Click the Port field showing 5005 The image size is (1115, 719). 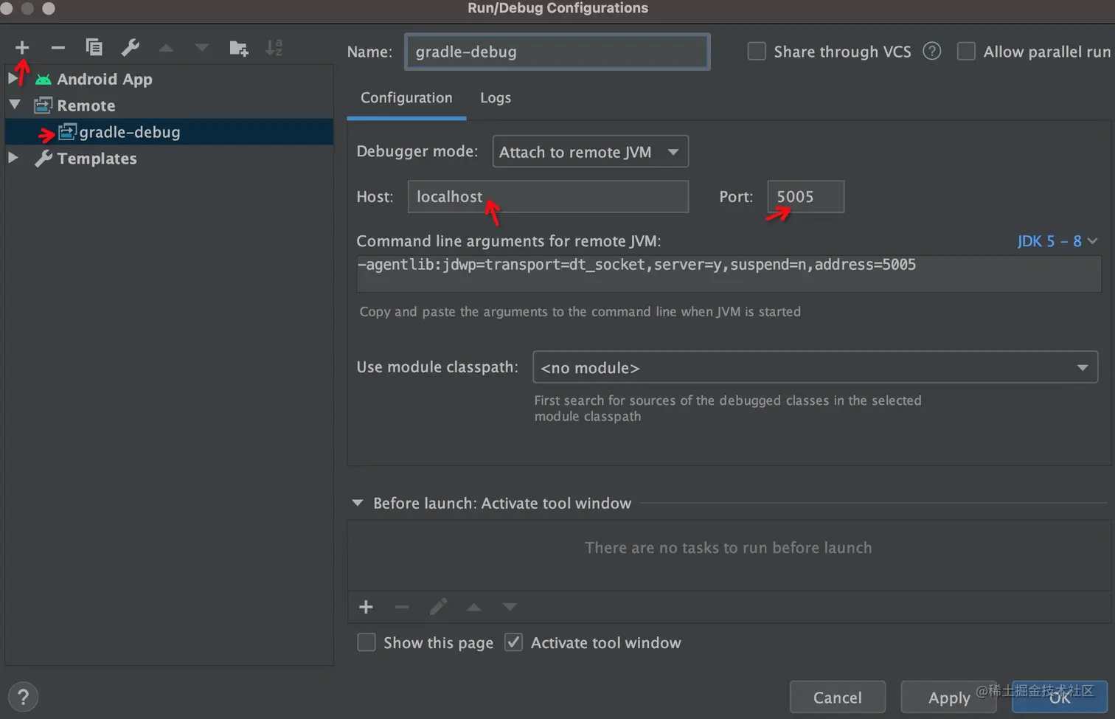[x=805, y=197]
